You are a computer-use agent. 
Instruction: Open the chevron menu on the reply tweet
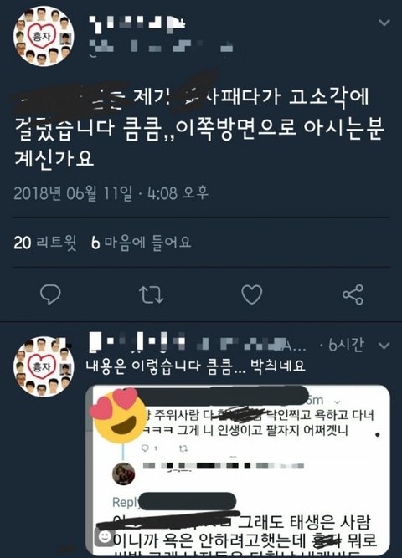[384, 346]
